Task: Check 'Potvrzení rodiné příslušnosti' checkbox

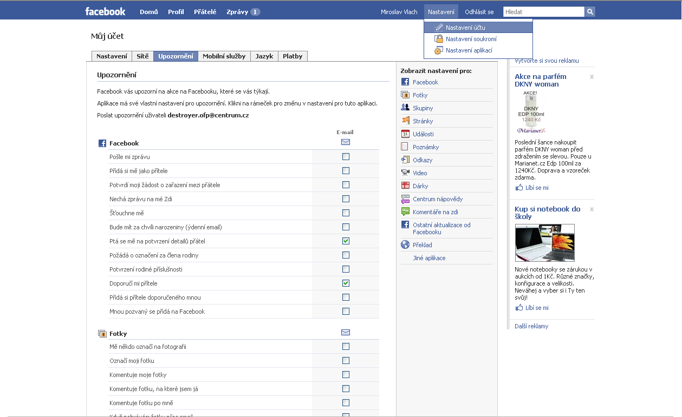Action: coord(346,269)
